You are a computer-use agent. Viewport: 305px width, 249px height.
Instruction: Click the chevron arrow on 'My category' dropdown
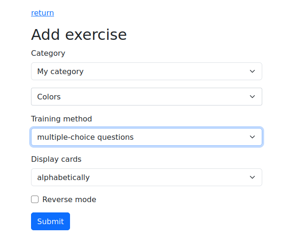pyautogui.click(x=252, y=71)
